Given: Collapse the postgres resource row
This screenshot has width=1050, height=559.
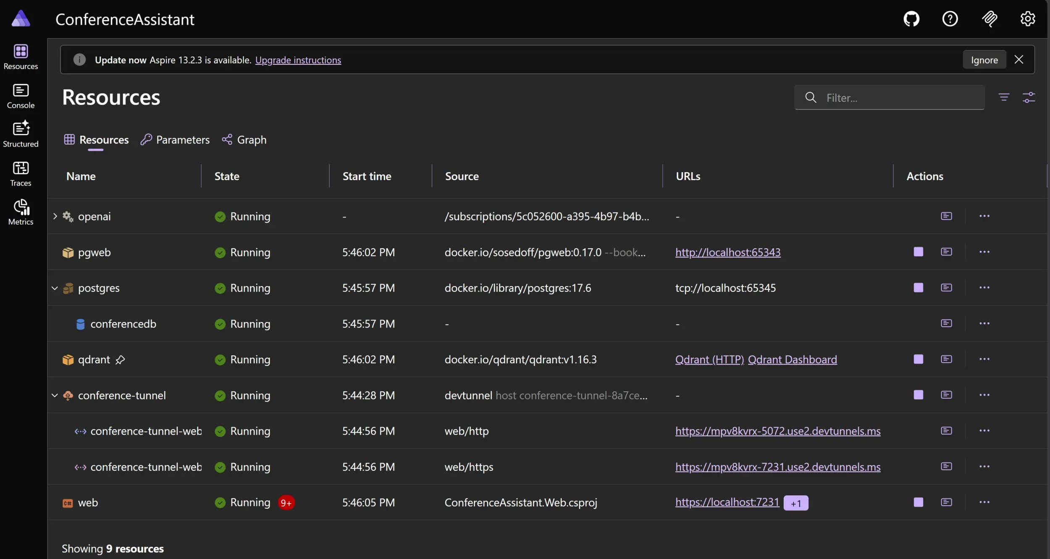Looking at the screenshot, I should point(55,288).
